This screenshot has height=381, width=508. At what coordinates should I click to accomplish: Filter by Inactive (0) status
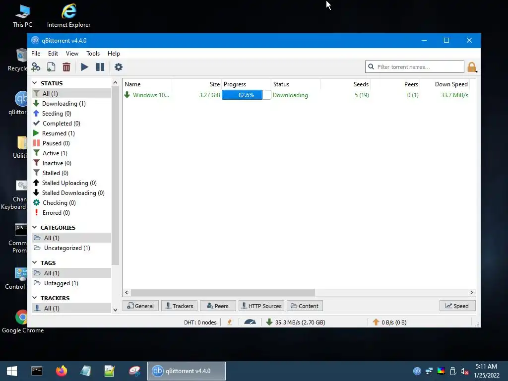click(71, 163)
